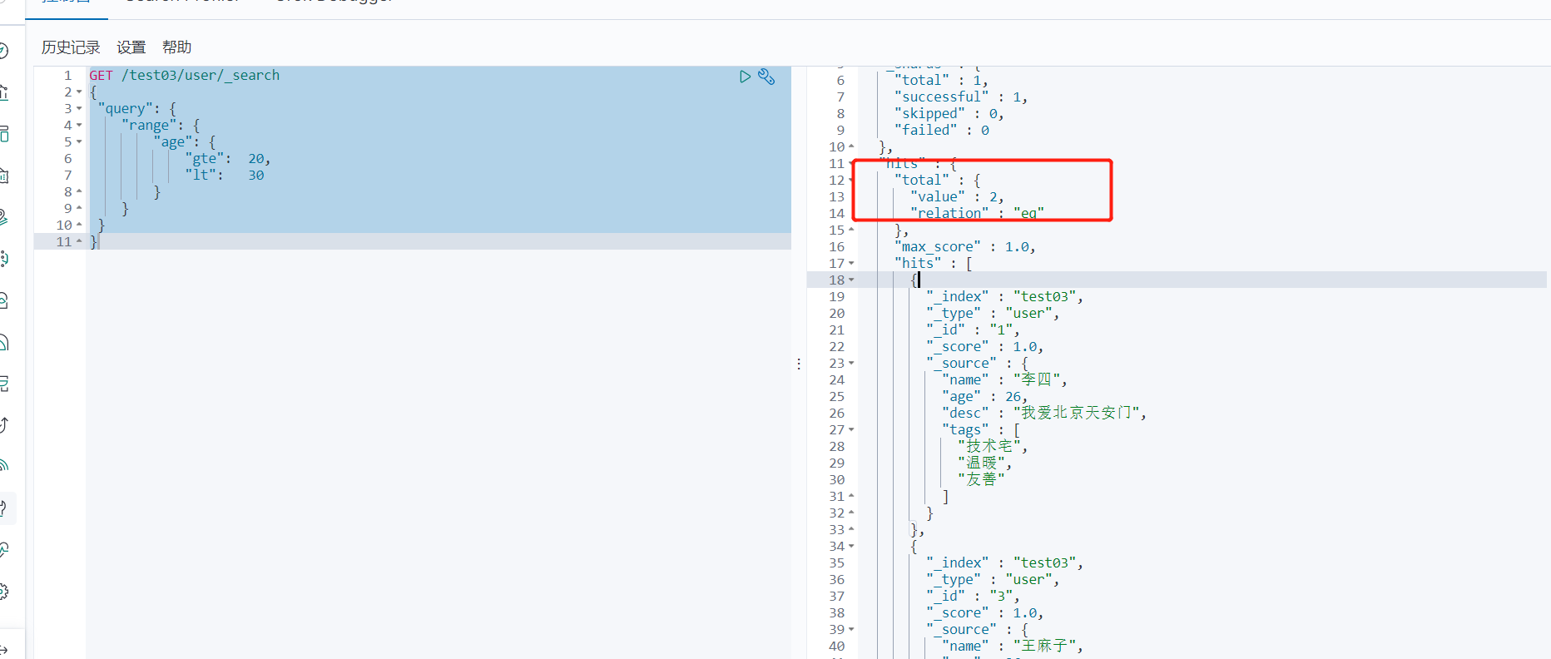Place cursor at end of request line 11
This screenshot has width=1551, height=659.
(99, 241)
